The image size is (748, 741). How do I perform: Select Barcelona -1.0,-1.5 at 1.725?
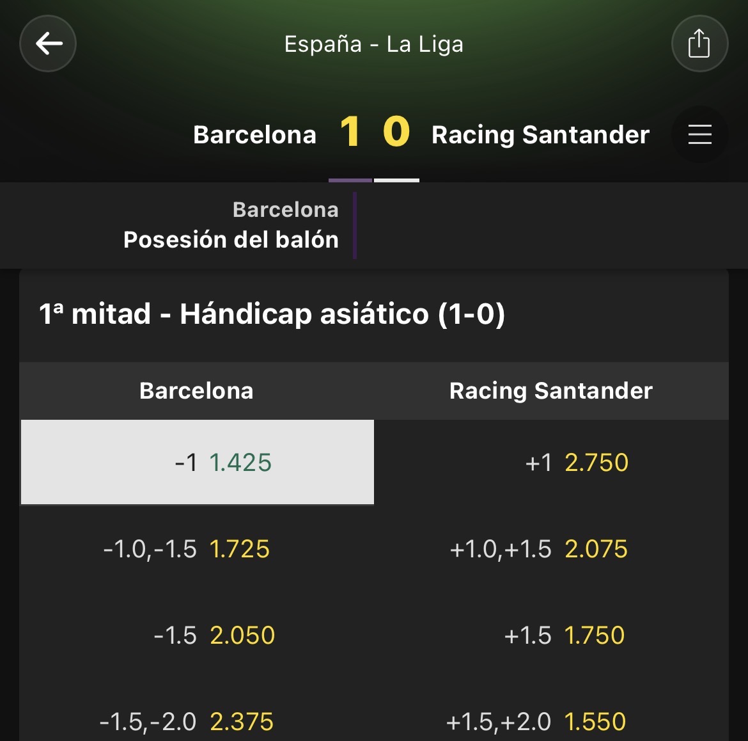(x=198, y=548)
